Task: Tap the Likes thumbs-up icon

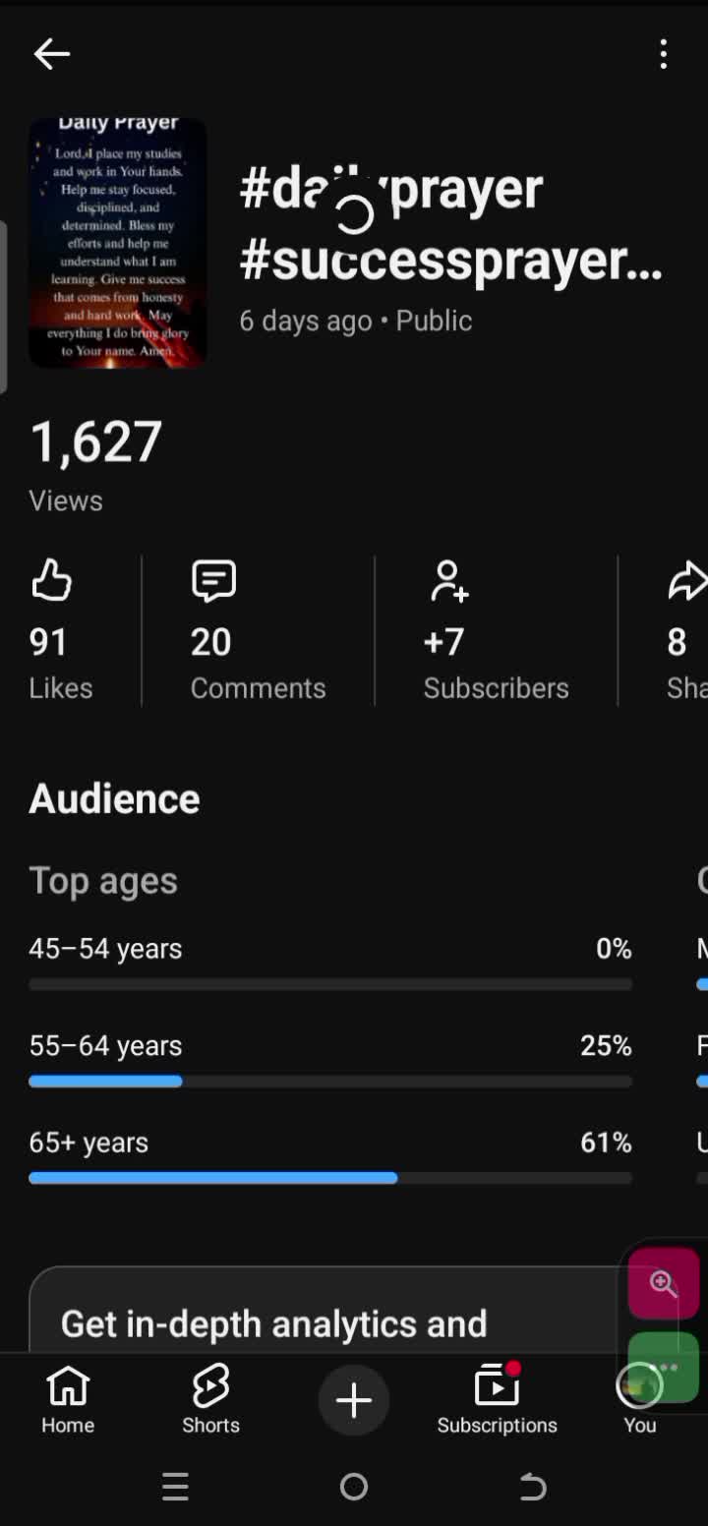Action: (x=51, y=580)
